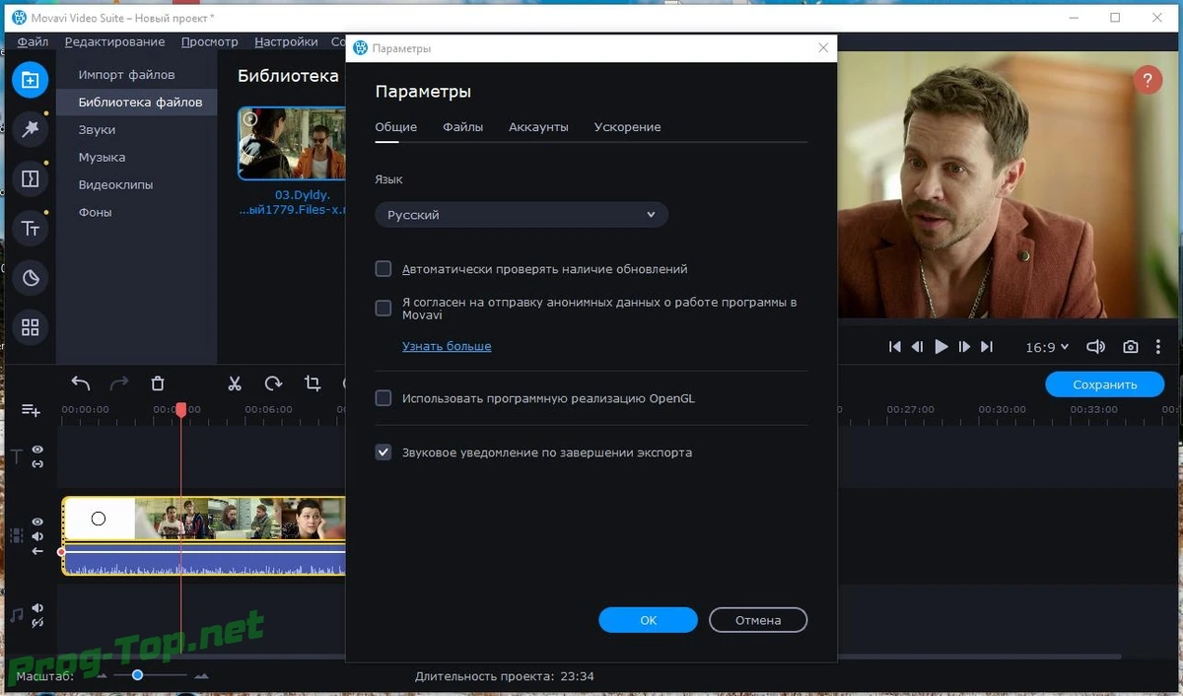Close the Параметры dialog
The image size is (1183, 696).
click(x=823, y=47)
